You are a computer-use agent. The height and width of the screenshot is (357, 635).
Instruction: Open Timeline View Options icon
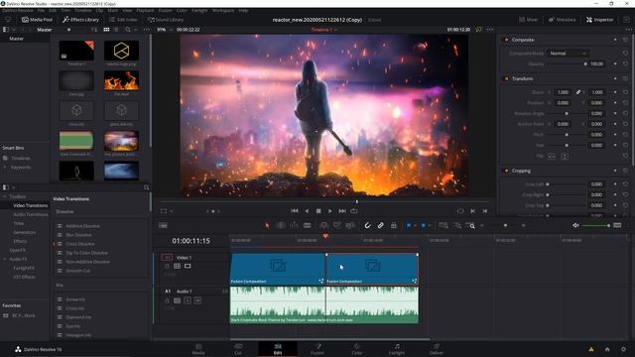163,225
